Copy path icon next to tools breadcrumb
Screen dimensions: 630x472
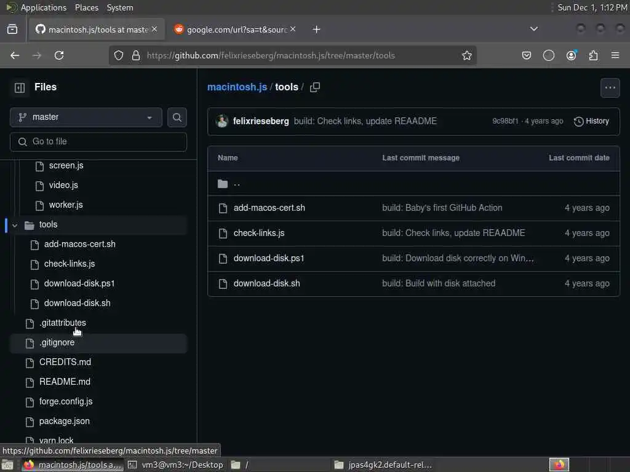pyautogui.click(x=315, y=87)
